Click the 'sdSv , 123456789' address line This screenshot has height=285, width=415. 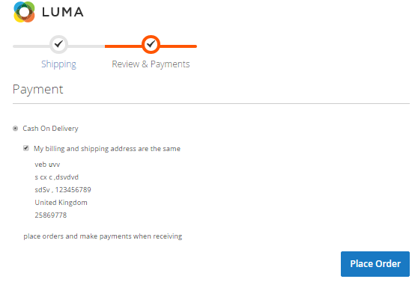coord(63,190)
